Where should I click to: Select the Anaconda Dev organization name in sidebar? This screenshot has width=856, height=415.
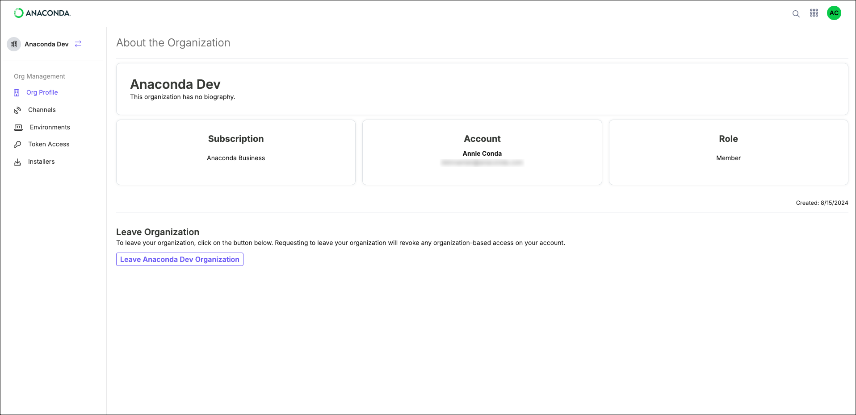[x=46, y=44]
